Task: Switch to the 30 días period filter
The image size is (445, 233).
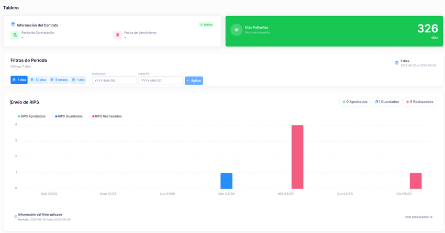Action: pyautogui.click(x=38, y=80)
